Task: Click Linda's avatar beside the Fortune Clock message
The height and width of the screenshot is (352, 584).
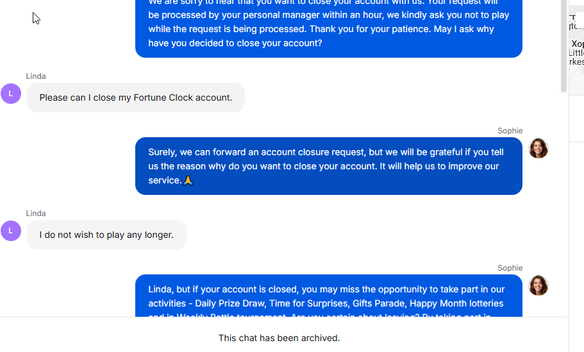Action: point(11,94)
